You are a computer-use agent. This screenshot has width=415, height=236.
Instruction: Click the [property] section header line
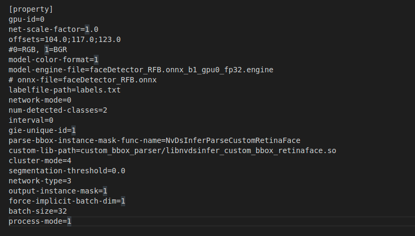click(x=31, y=9)
